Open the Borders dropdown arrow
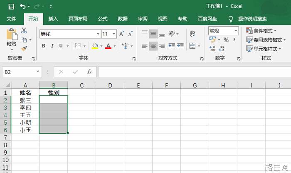 click(x=84, y=46)
